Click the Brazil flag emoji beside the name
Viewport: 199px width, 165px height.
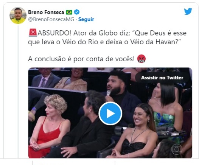[x=69, y=12]
